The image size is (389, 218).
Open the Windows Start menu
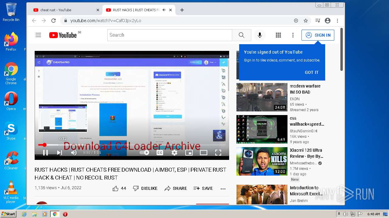coord(8,214)
